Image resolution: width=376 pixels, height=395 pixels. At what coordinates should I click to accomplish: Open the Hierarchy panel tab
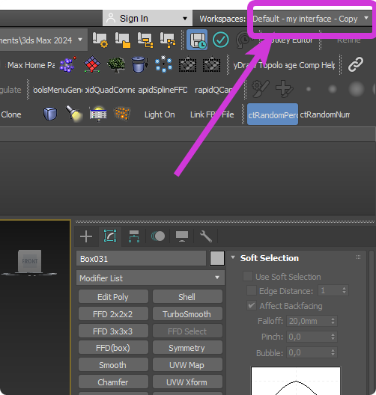click(134, 236)
